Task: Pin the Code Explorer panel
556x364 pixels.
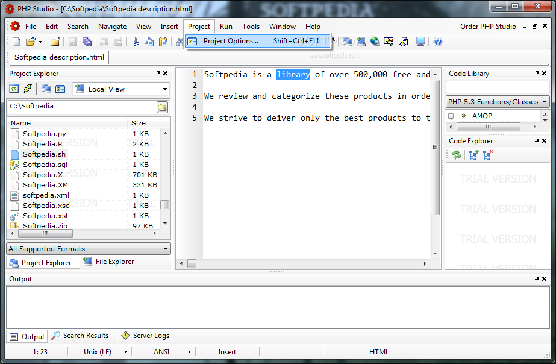Action: click(x=537, y=141)
